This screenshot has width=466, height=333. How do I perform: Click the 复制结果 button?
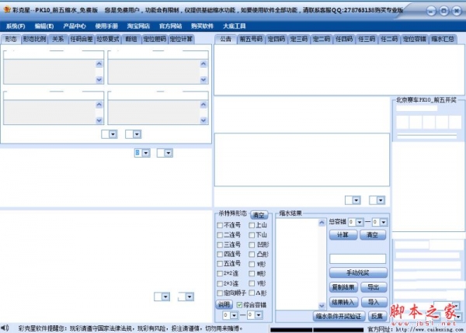343,287
